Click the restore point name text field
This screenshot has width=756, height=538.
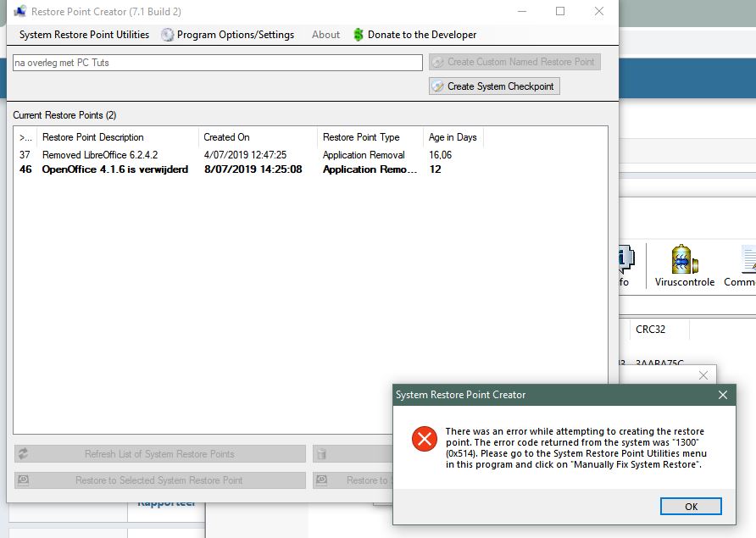[217, 63]
